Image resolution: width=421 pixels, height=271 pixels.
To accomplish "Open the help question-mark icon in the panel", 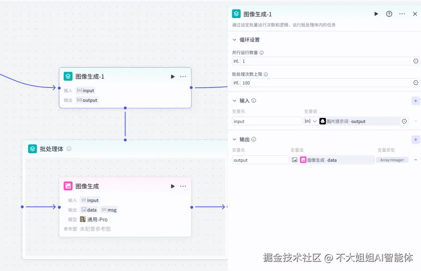I will pos(389,14).
